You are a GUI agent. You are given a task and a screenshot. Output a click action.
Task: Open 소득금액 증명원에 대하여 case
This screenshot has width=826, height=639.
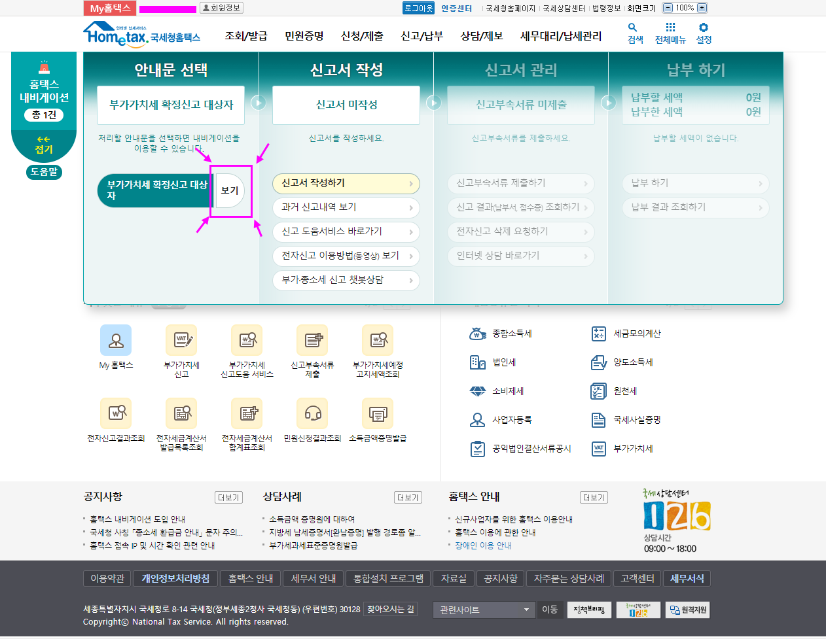point(312,519)
